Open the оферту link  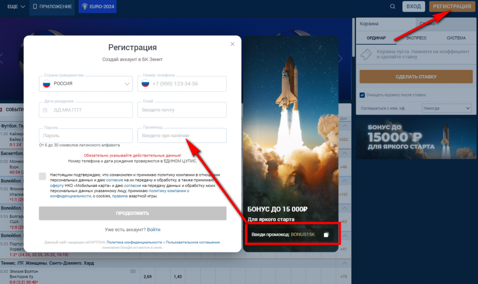(x=56, y=186)
